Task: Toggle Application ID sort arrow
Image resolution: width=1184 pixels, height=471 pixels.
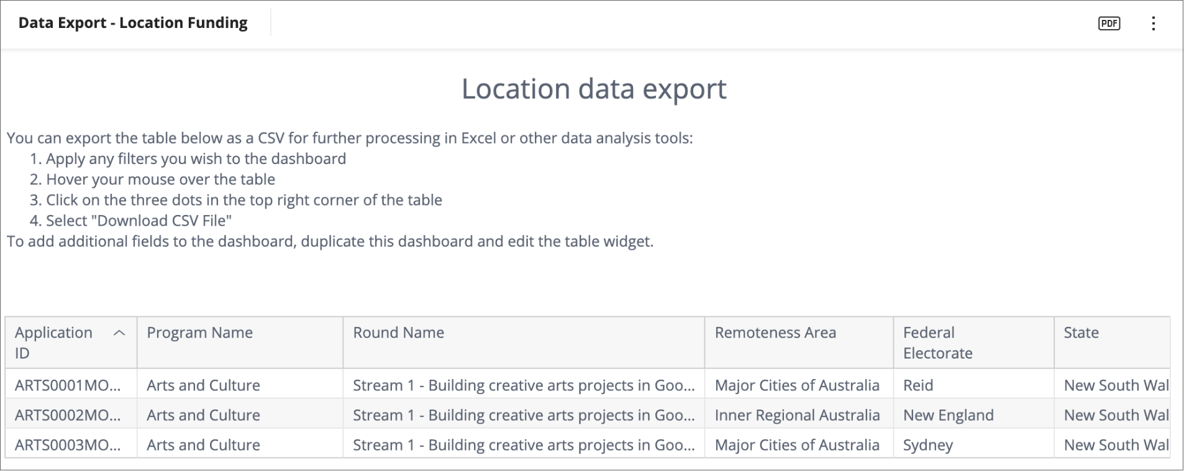Action: pyautogui.click(x=119, y=334)
